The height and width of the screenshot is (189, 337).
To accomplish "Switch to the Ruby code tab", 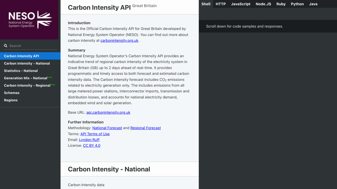I will [x=281, y=4].
